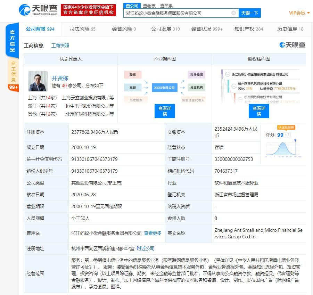Click the TianYanCha logo icon
The height and width of the screenshot is (295, 313).
coord(25,10)
